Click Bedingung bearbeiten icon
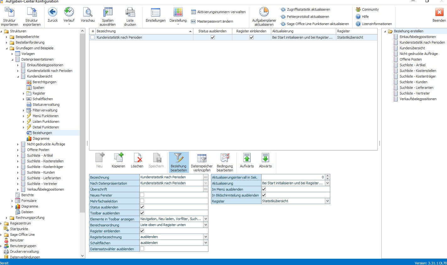The width and height of the screenshot is (447, 265). pos(225,158)
